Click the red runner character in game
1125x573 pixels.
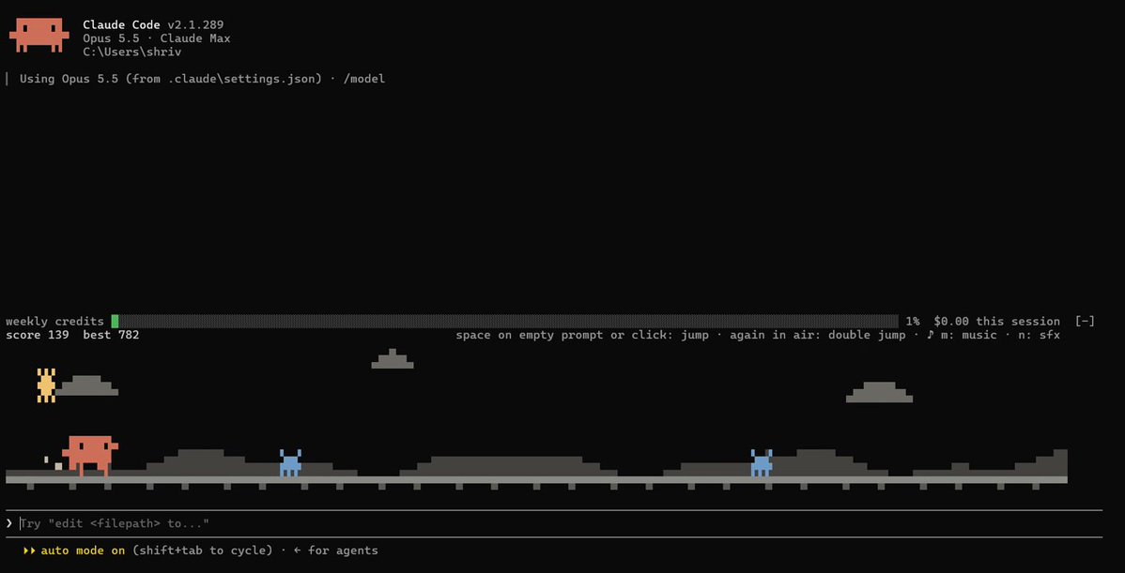tap(90, 456)
